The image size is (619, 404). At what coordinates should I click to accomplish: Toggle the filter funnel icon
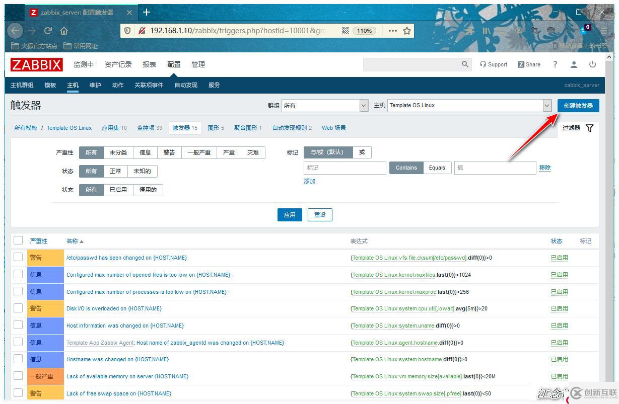point(590,128)
